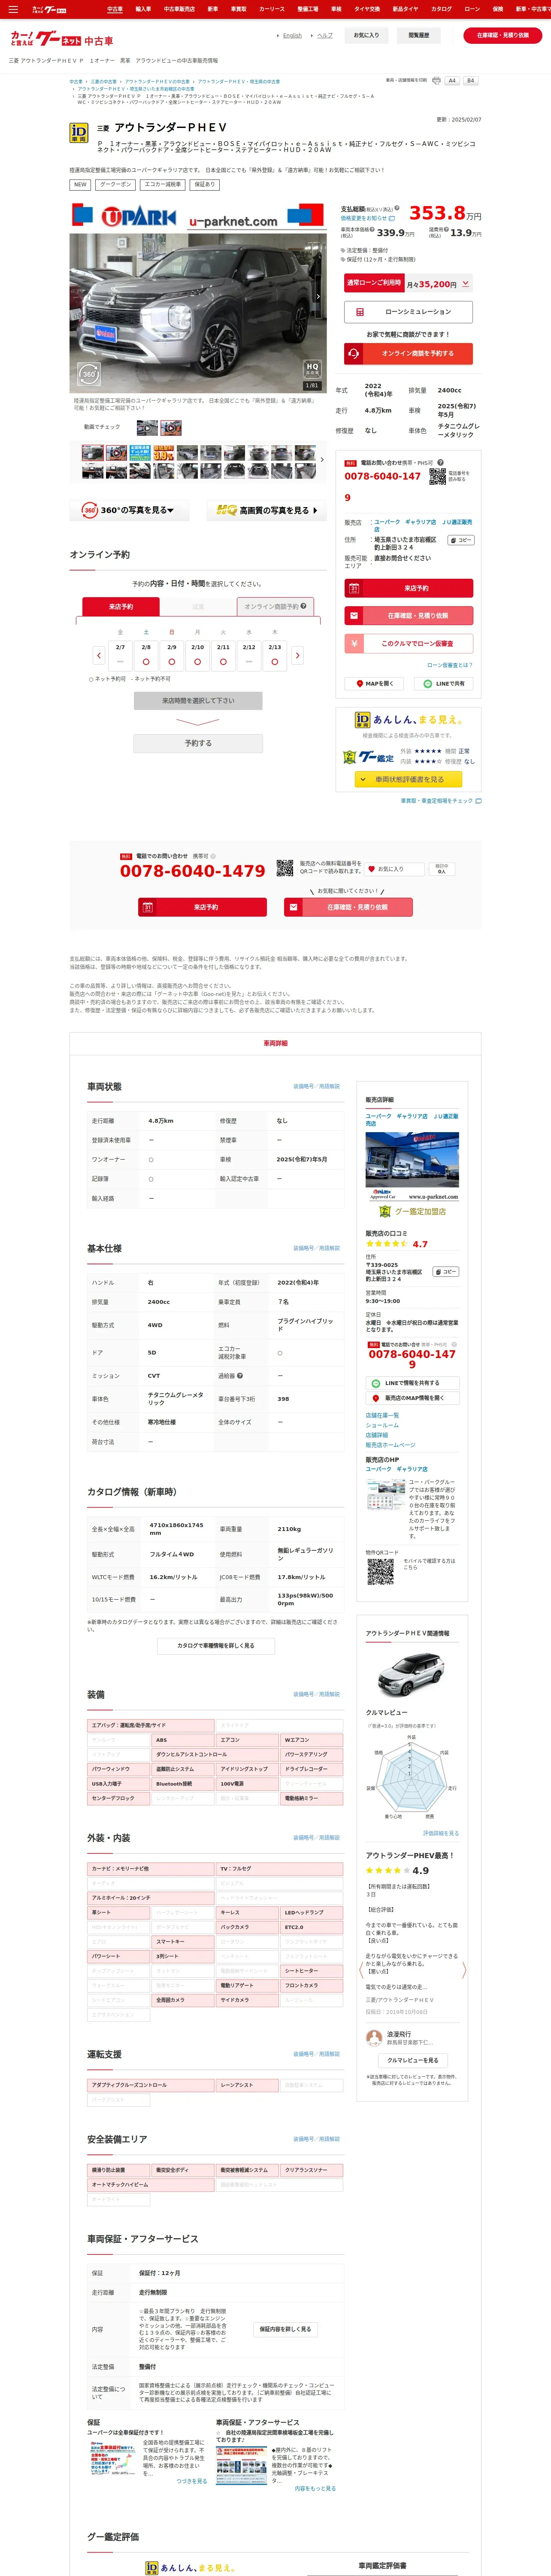Image resolution: width=551 pixels, height=2576 pixels.
Task: Open the hamburger menu in the top bar
Action: click(13, 9)
